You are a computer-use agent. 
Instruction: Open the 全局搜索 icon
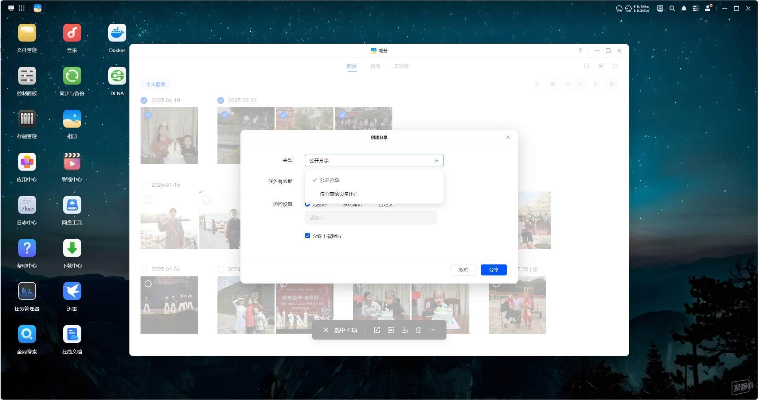click(27, 334)
